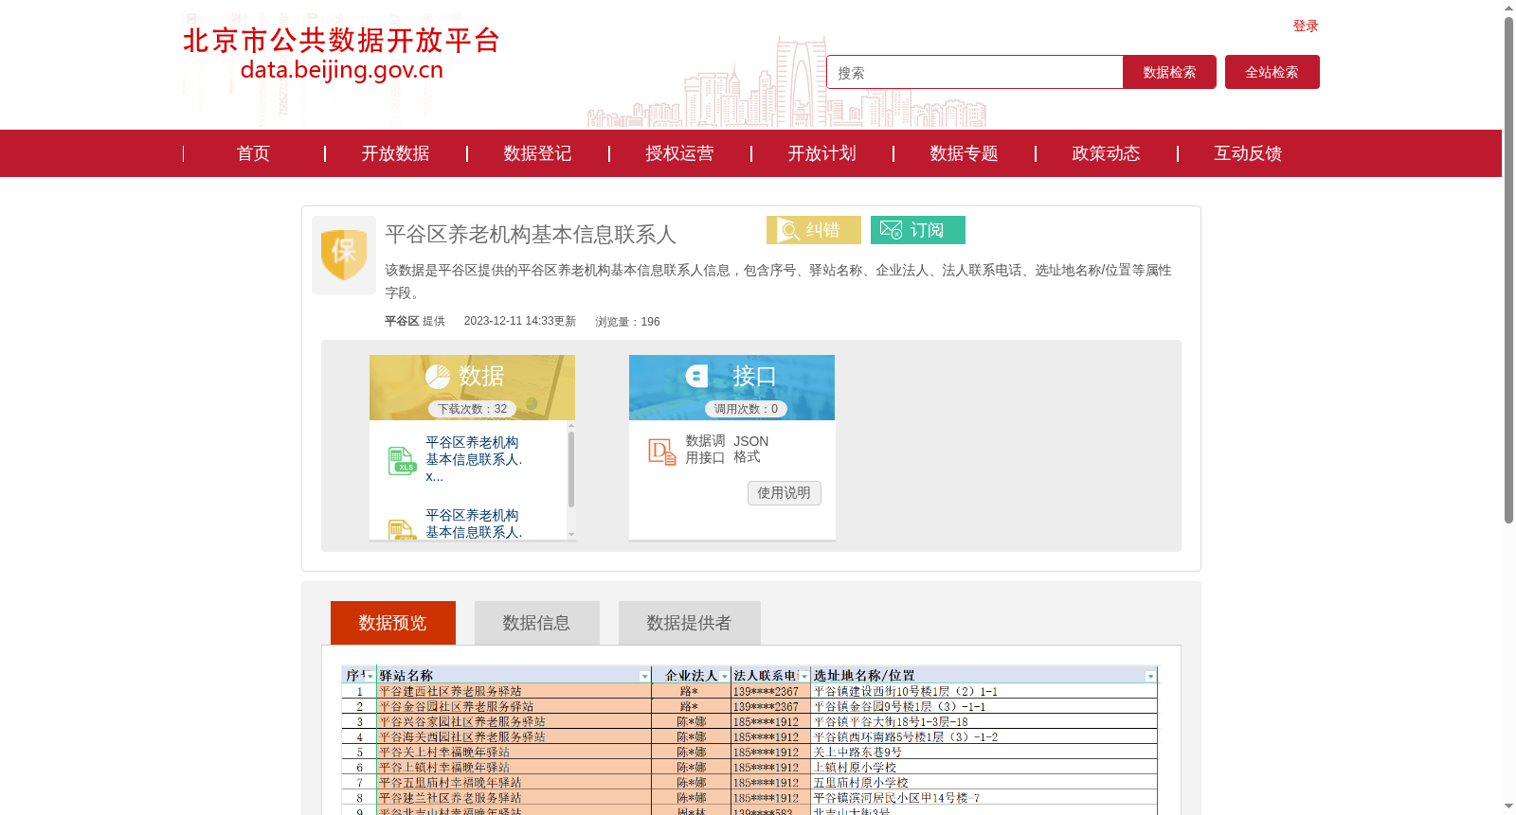Click the 全站检索 button
This screenshot has width=1516, height=815.
click(x=1272, y=72)
